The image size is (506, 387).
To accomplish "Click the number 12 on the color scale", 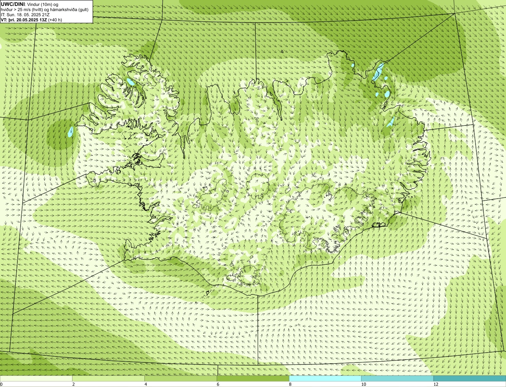I will pyautogui.click(x=436, y=384).
